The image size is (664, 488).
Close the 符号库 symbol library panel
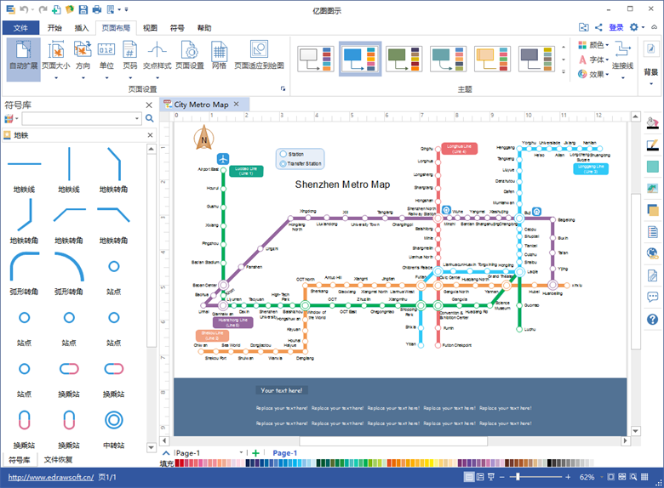point(149,105)
